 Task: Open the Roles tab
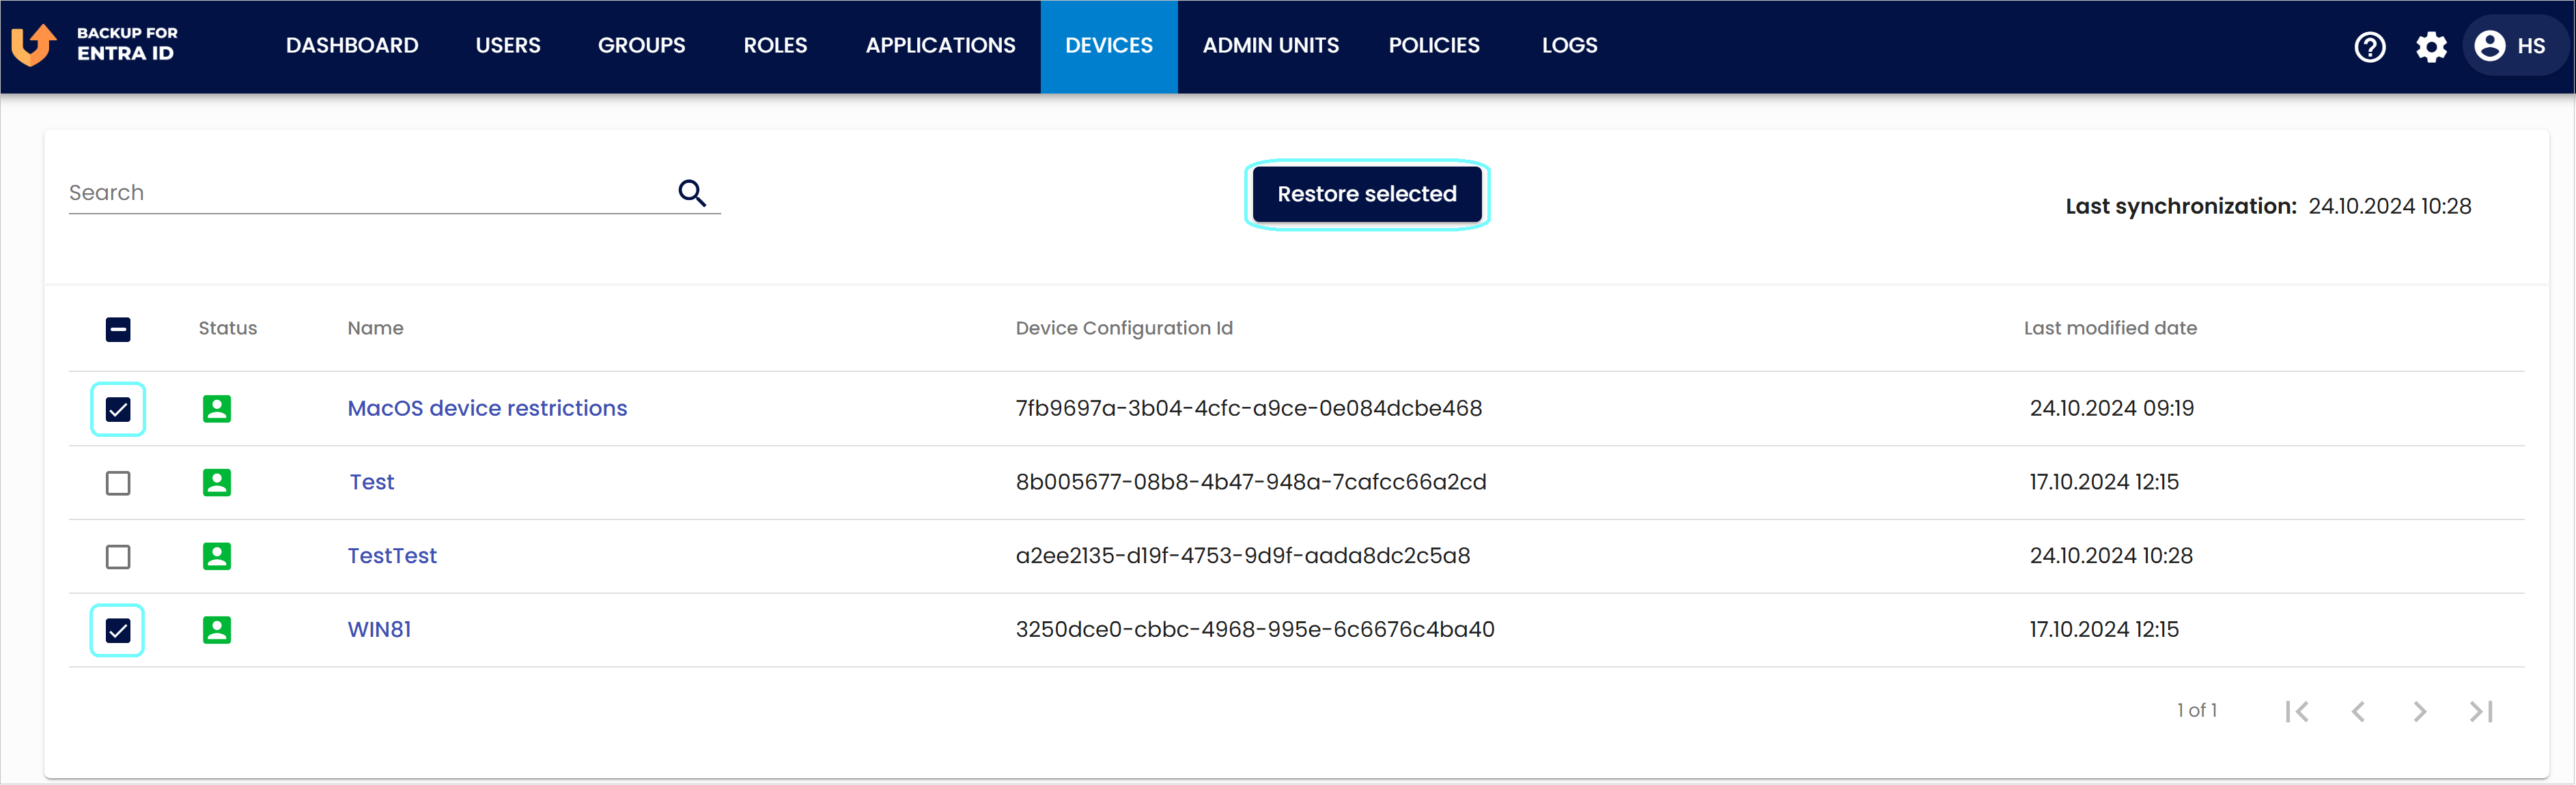coord(775,46)
